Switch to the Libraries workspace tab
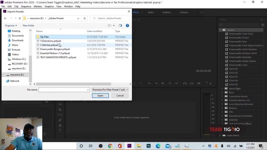The height and width of the screenshot is (150, 267). 184,12
